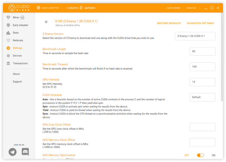226x162 pixels.
Task: Open the About page
Action: [x=16, y=74]
